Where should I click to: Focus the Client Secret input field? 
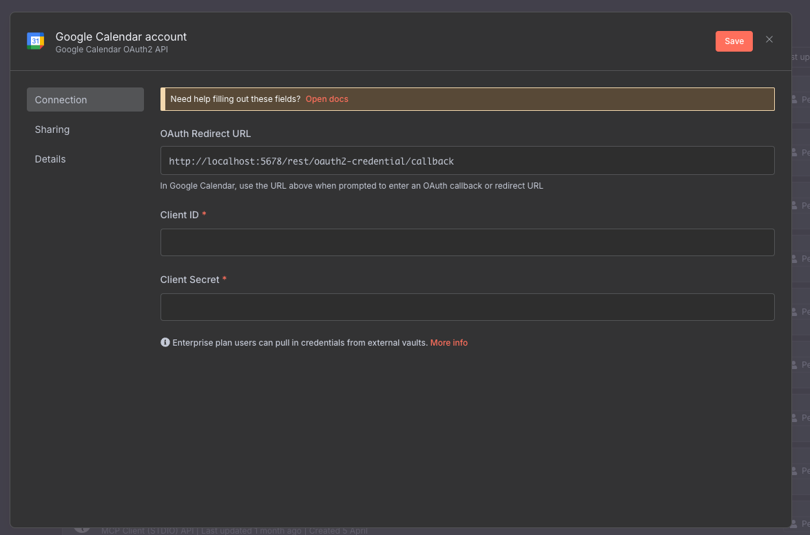(467, 307)
